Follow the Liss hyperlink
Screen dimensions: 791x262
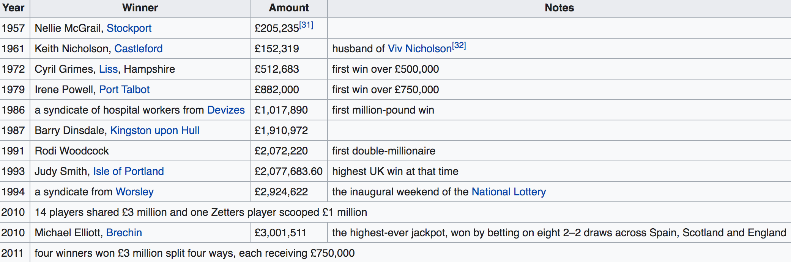(x=109, y=69)
